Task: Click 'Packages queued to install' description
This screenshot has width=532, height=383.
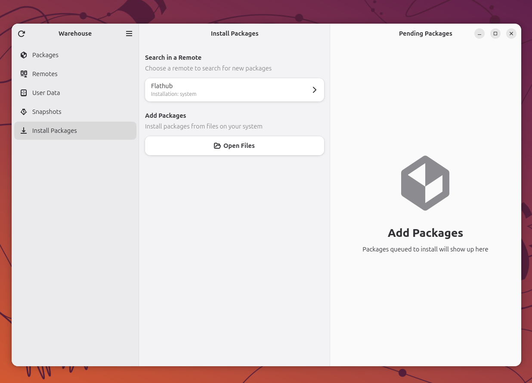Action: click(425, 249)
